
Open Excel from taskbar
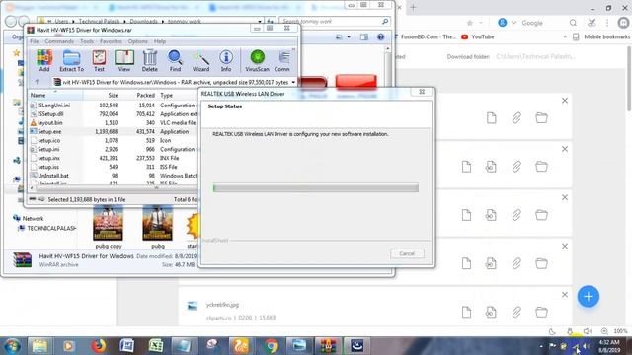click(x=156, y=346)
